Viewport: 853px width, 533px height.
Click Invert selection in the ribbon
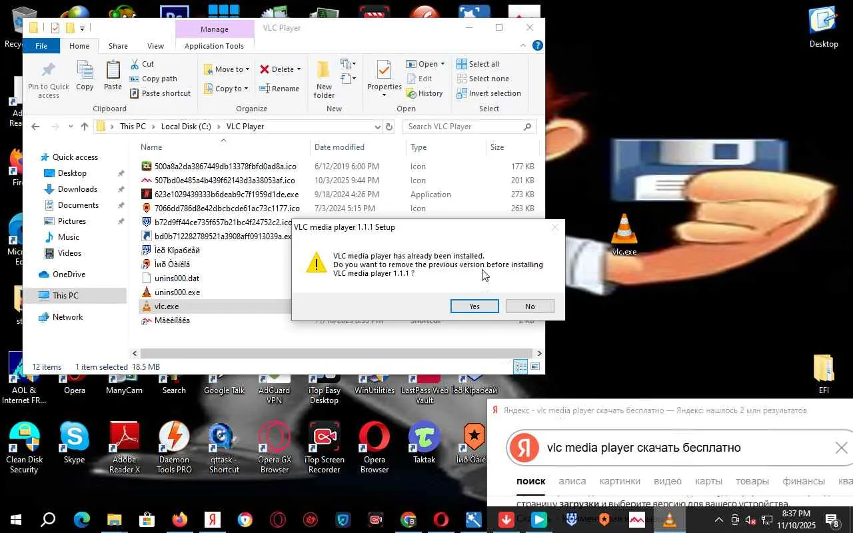489,93
